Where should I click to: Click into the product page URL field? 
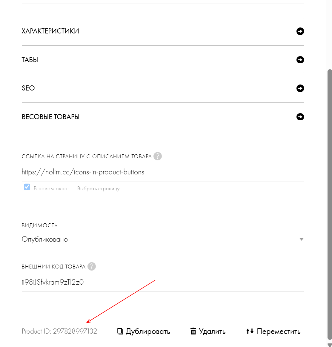coord(163,172)
